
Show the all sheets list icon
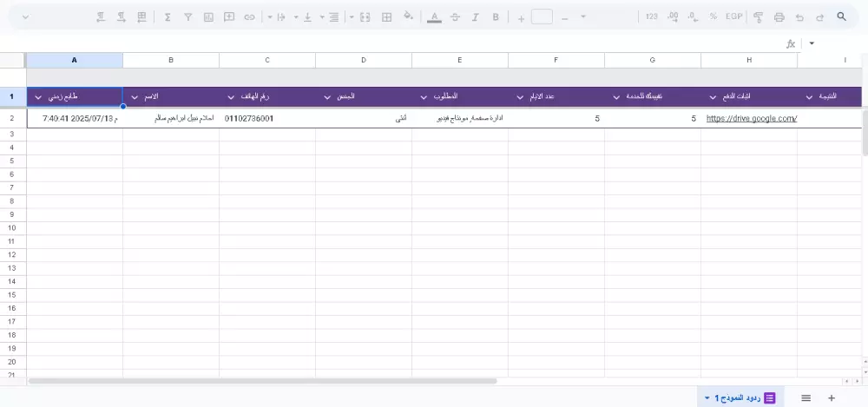click(806, 398)
